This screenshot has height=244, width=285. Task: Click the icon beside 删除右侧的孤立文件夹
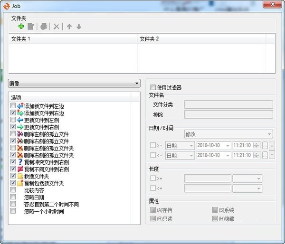click(x=20, y=155)
